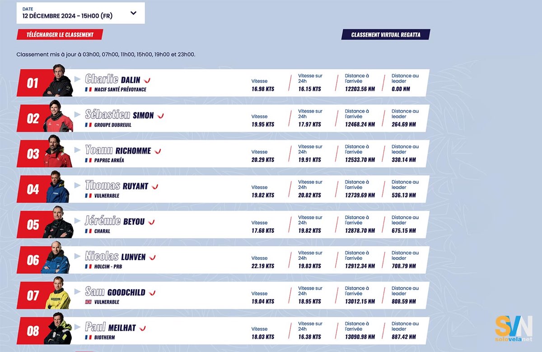This screenshot has width=542, height=352.
Task: Open Jérémie Beyou skipper photo
Action: (x=58, y=221)
